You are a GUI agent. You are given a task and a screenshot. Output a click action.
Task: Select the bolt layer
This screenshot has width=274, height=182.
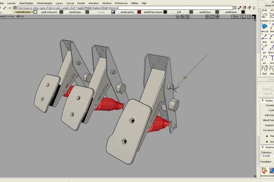[179, 12]
